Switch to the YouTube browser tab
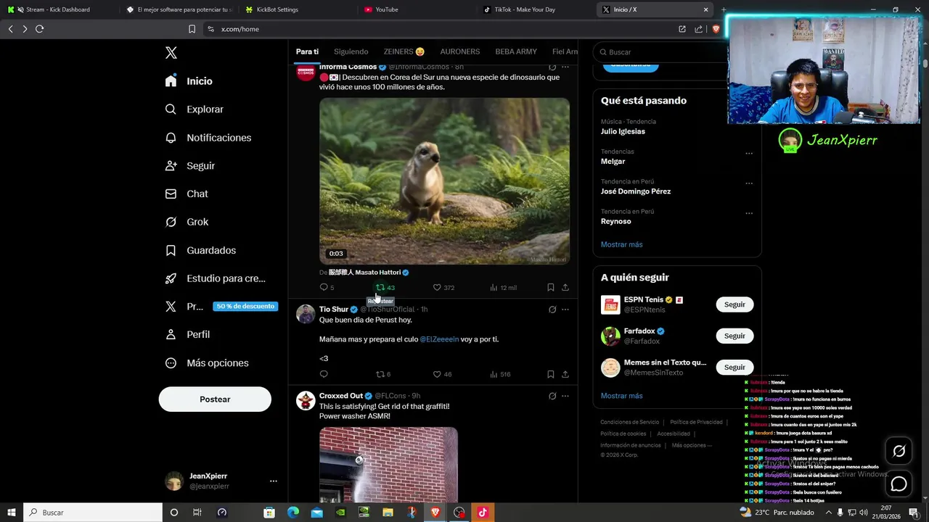 pos(416,9)
